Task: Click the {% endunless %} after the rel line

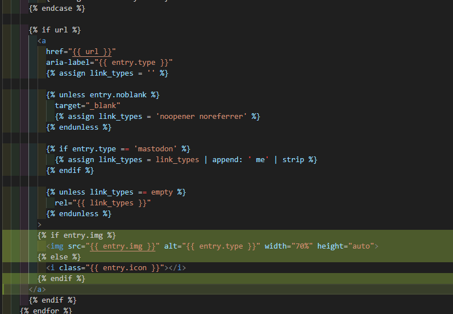Action: 79,214
